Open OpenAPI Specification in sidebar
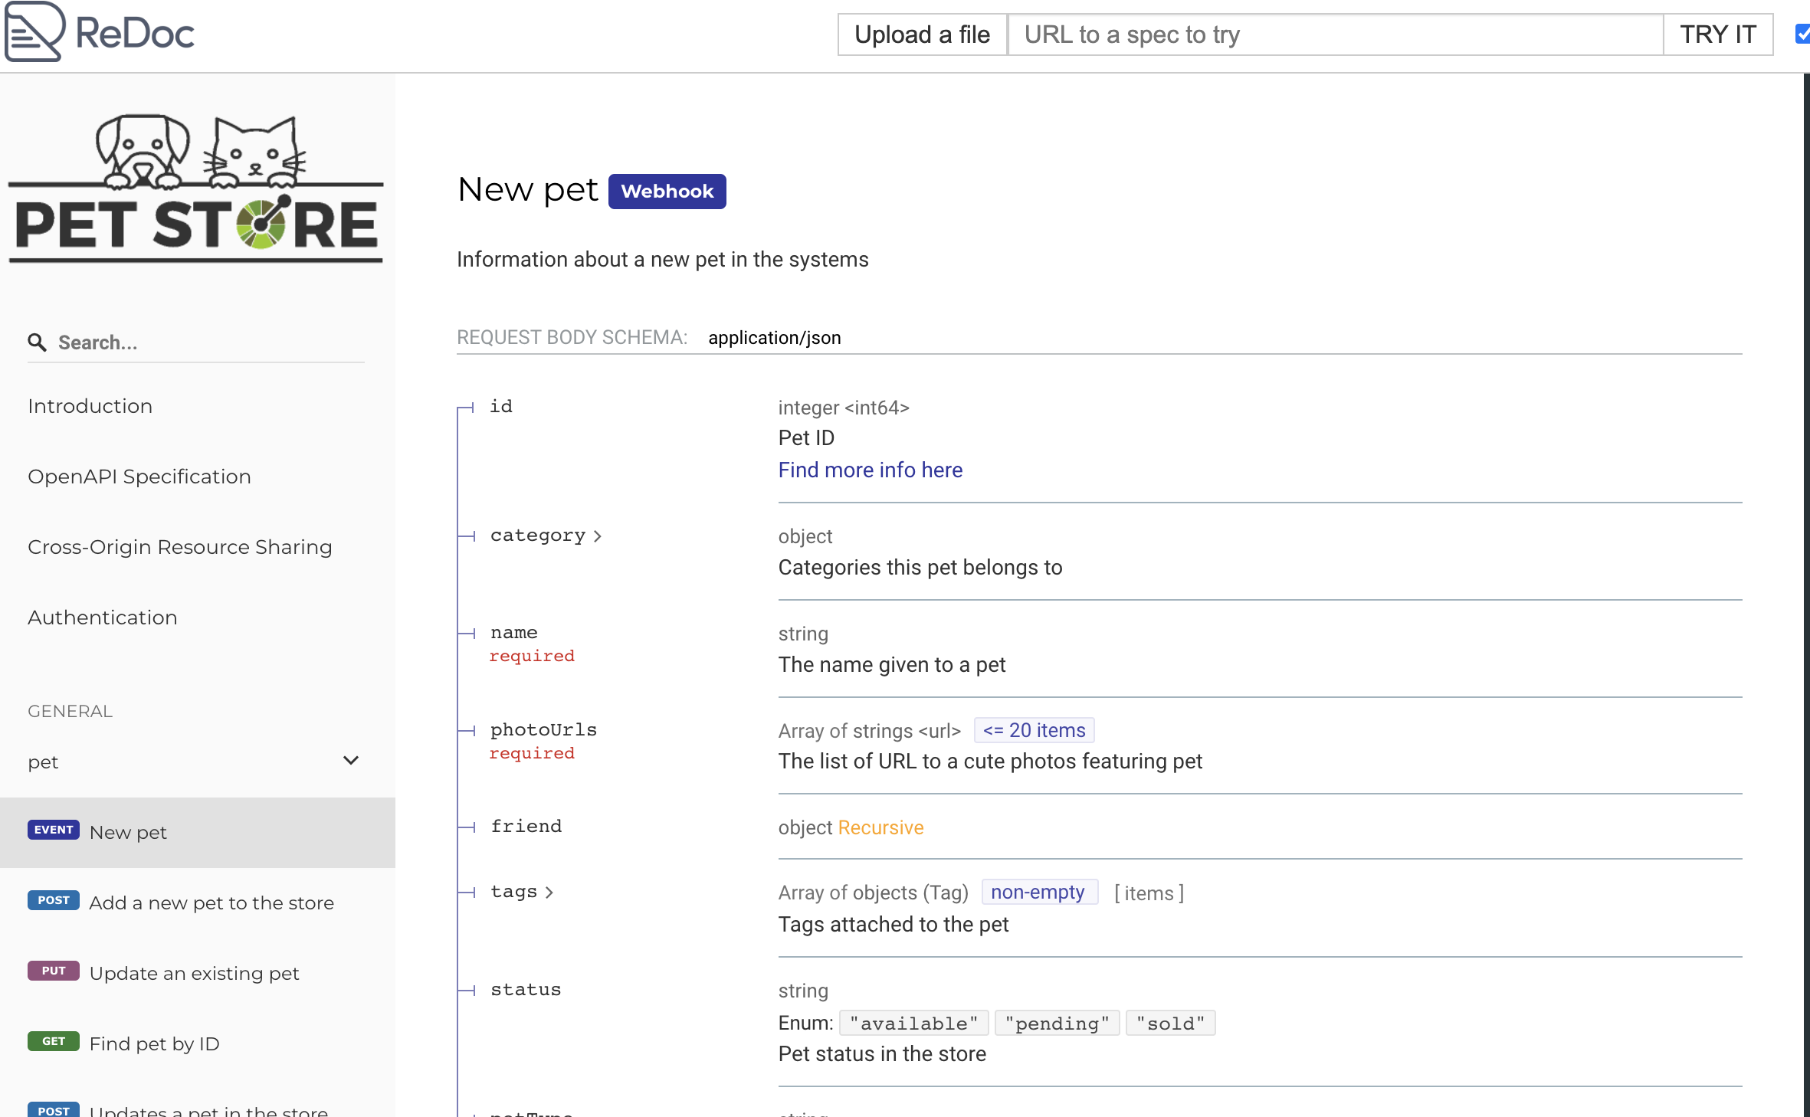Viewport: 1810px width, 1117px height. pyautogui.click(x=139, y=477)
